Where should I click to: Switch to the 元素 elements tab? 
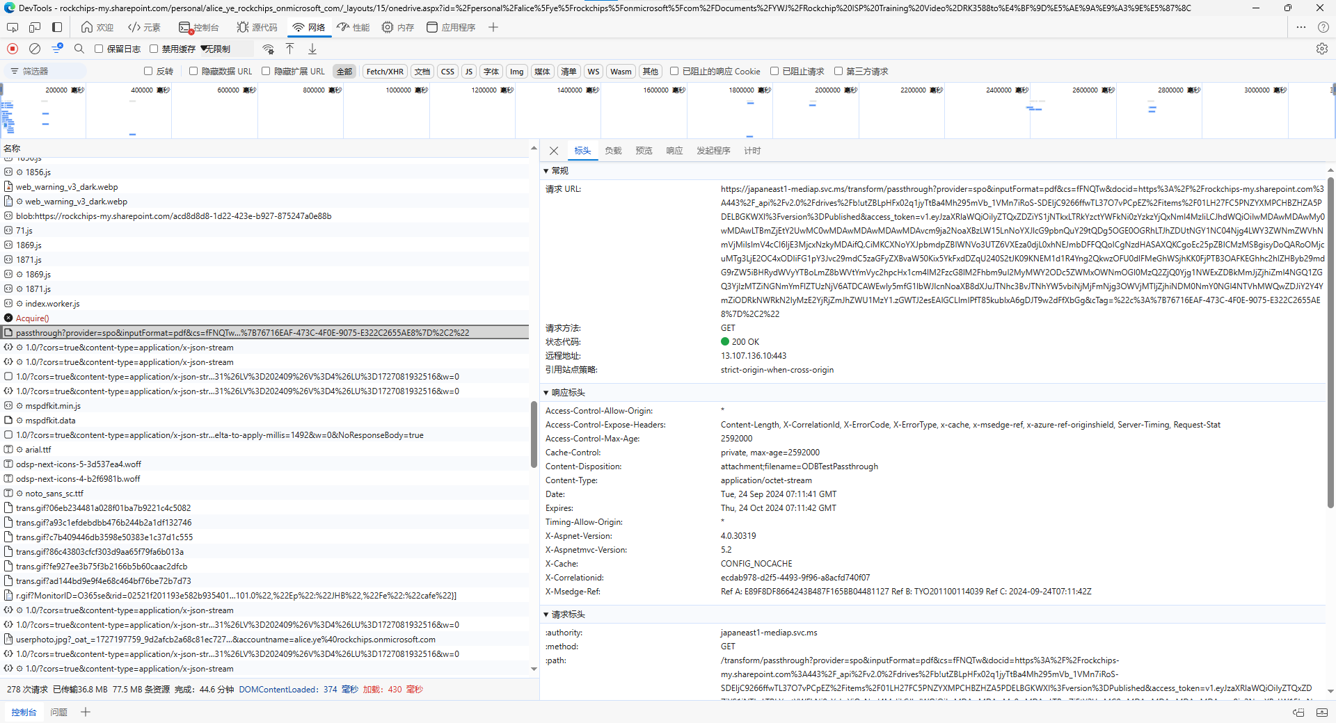(x=144, y=27)
